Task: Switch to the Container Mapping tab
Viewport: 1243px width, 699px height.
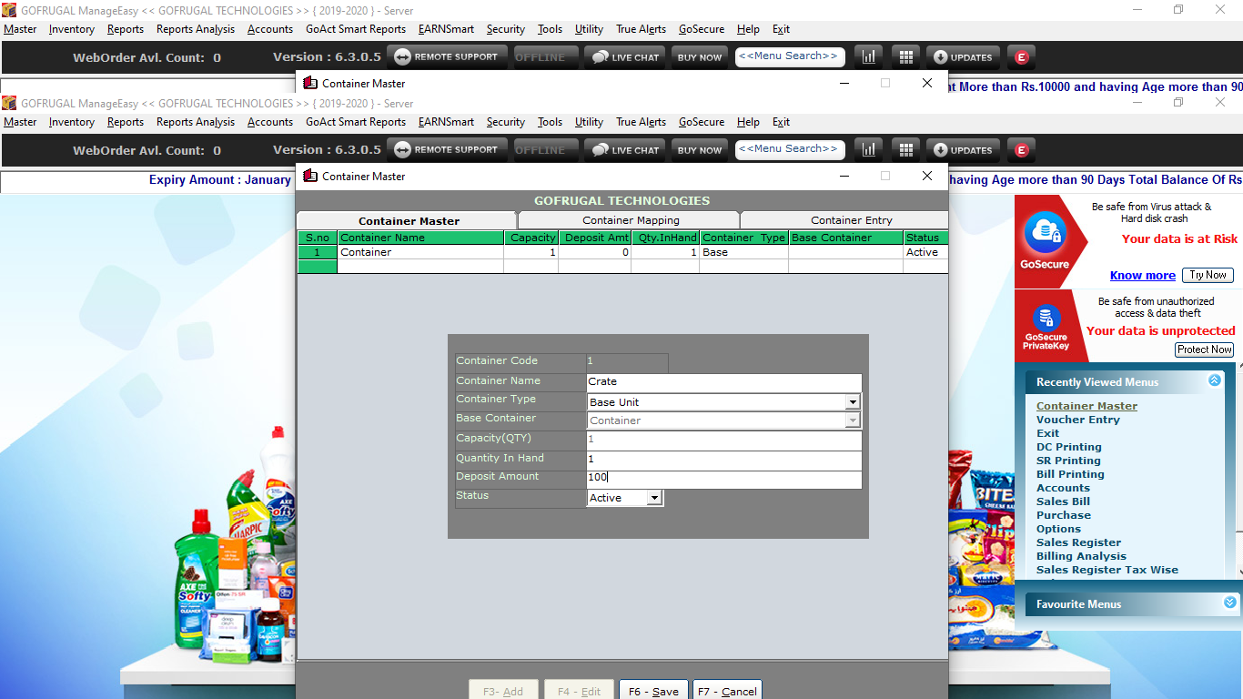Action: (631, 220)
